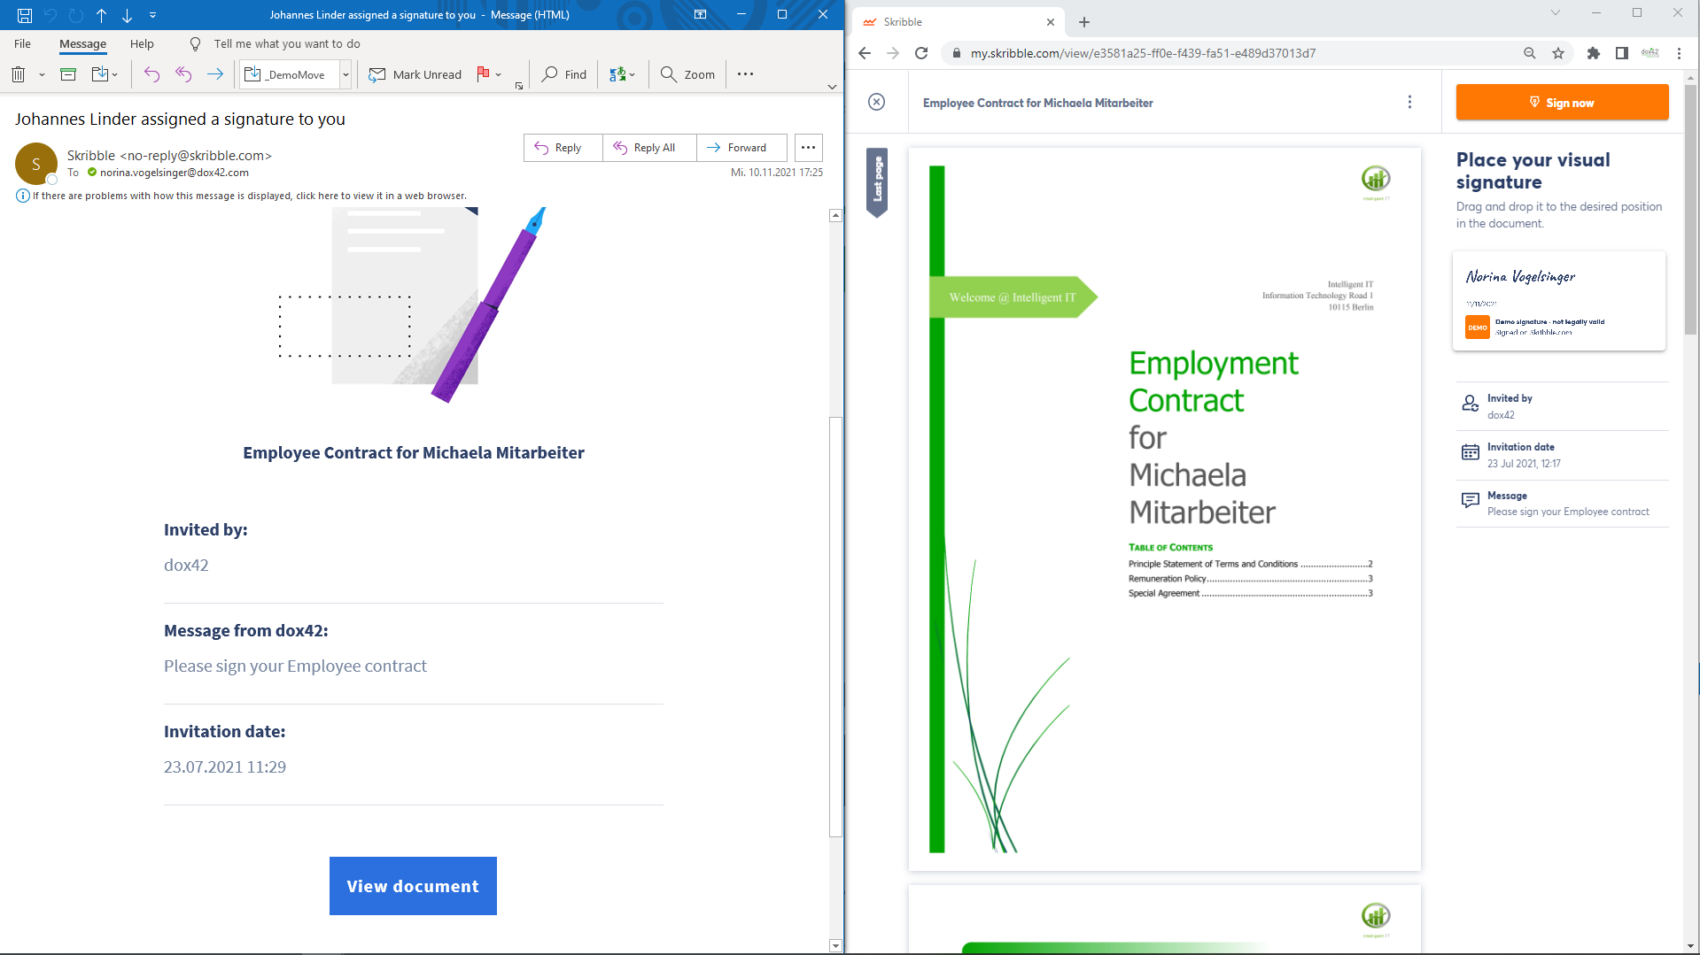Click the first page of the Employment Contract
The height and width of the screenshot is (955, 1700).
click(x=1164, y=509)
